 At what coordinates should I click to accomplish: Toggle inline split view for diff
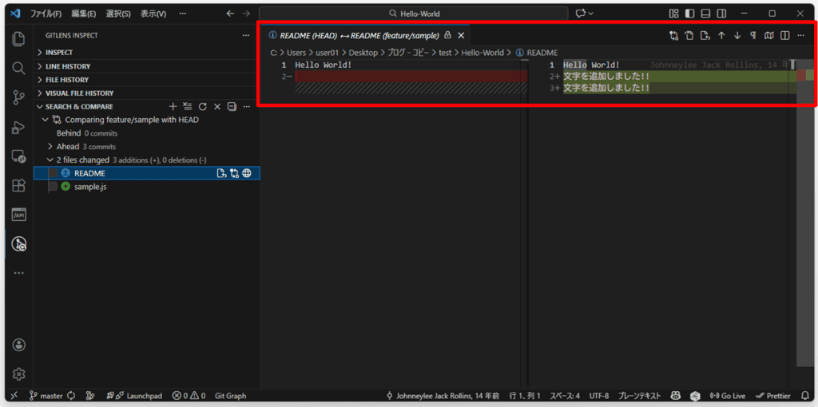tap(784, 35)
